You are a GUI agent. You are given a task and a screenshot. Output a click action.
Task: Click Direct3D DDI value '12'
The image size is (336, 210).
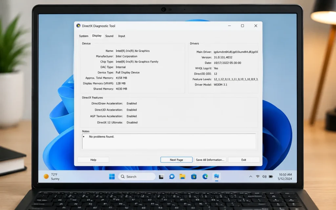click(x=215, y=74)
